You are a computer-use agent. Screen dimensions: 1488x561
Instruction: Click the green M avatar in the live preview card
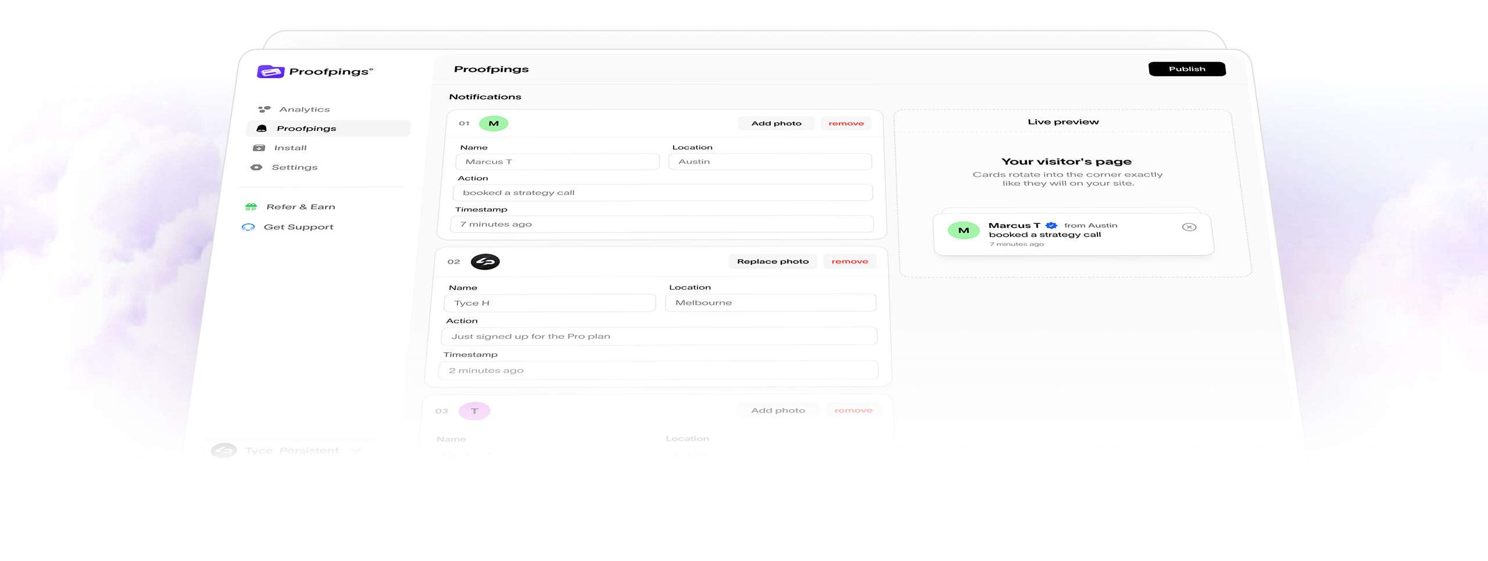pos(964,230)
